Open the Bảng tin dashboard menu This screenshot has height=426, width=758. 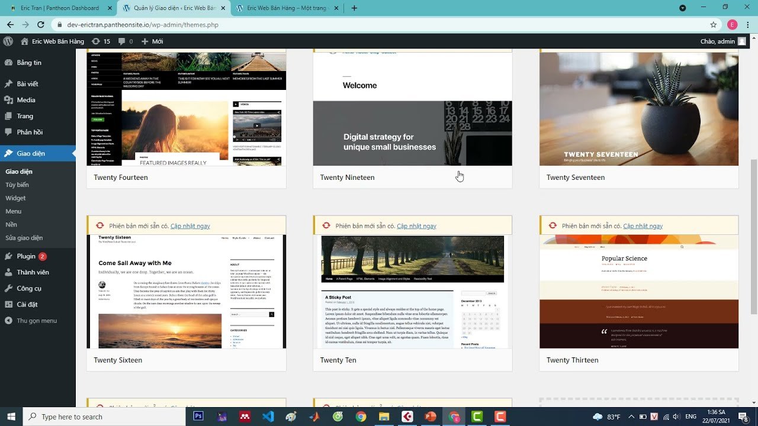point(38,63)
